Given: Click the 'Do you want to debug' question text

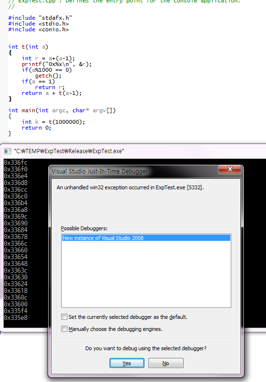Looking at the screenshot, I should 146,348.
